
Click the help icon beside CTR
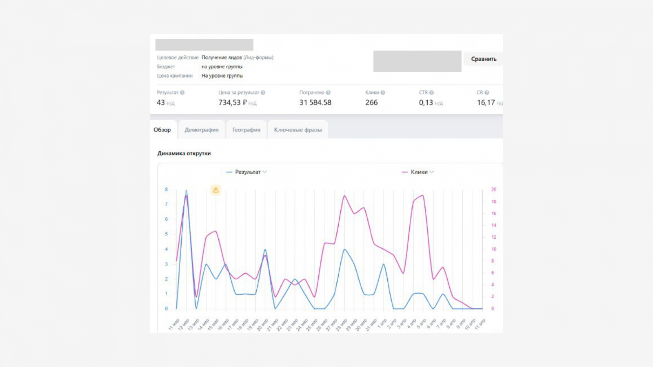(431, 93)
